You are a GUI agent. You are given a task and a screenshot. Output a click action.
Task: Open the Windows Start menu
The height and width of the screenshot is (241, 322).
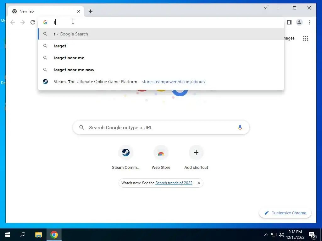[x=8, y=235]
